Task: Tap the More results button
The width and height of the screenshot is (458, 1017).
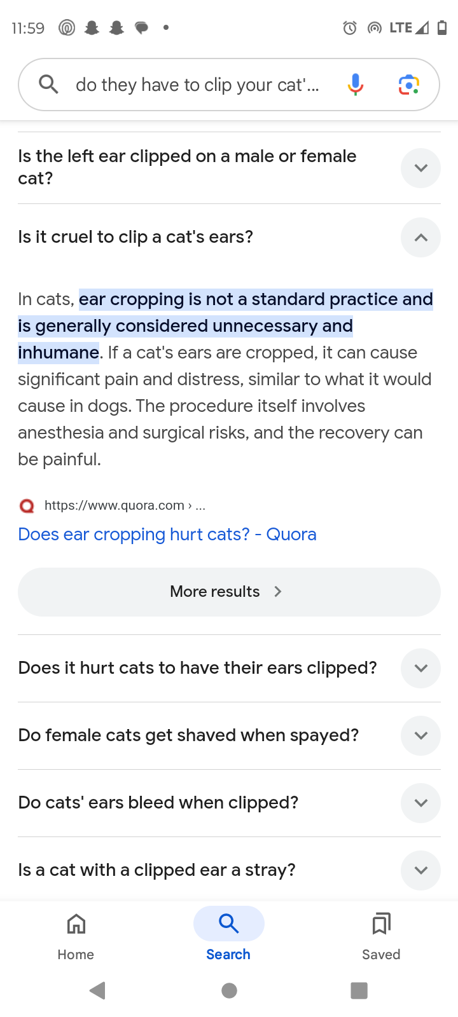Action: click(x=229, y=592)
